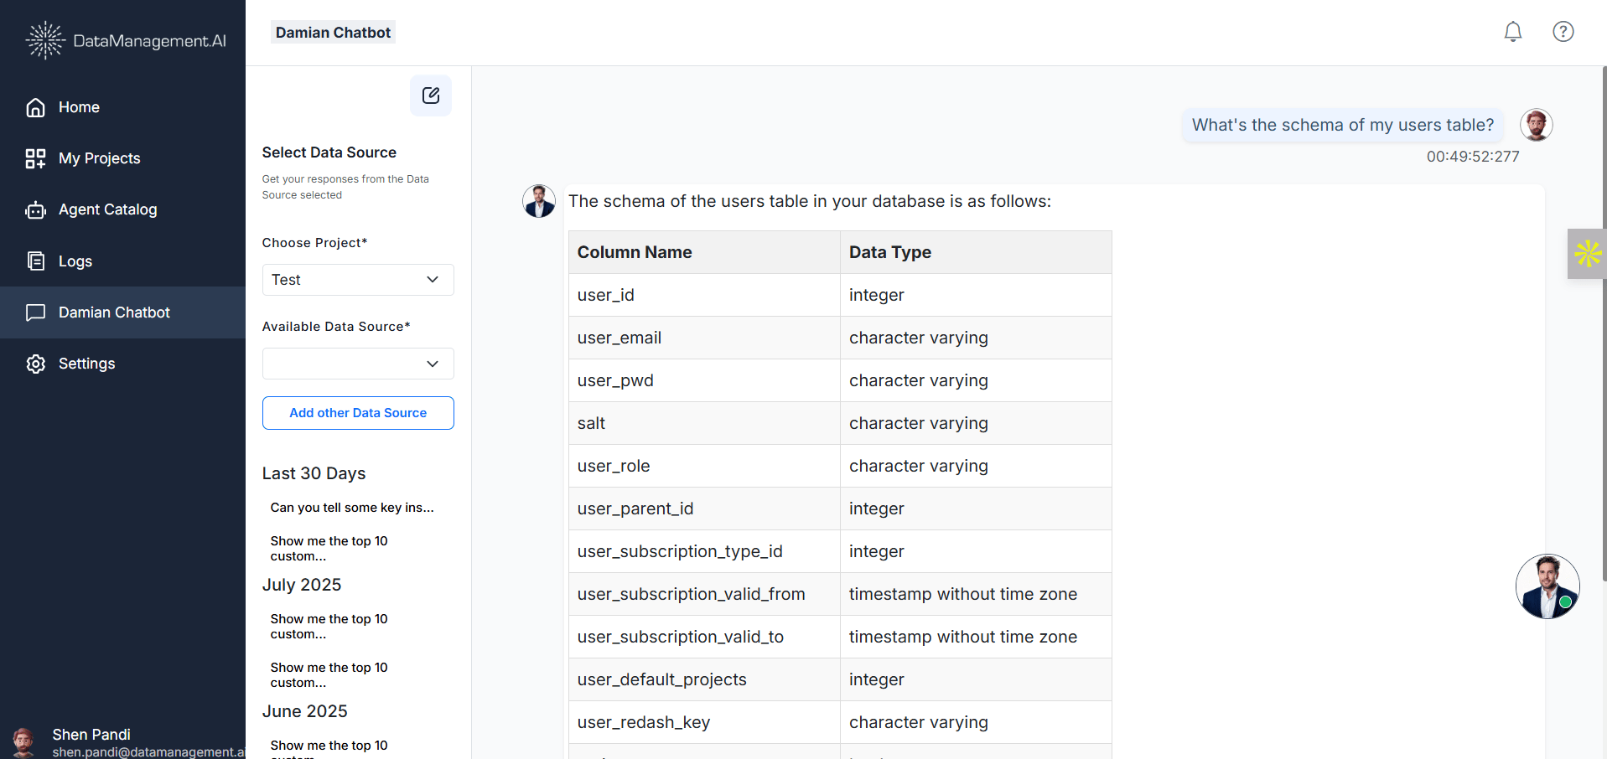Click the yellow starburst side panel tab

pos(1587,253)
